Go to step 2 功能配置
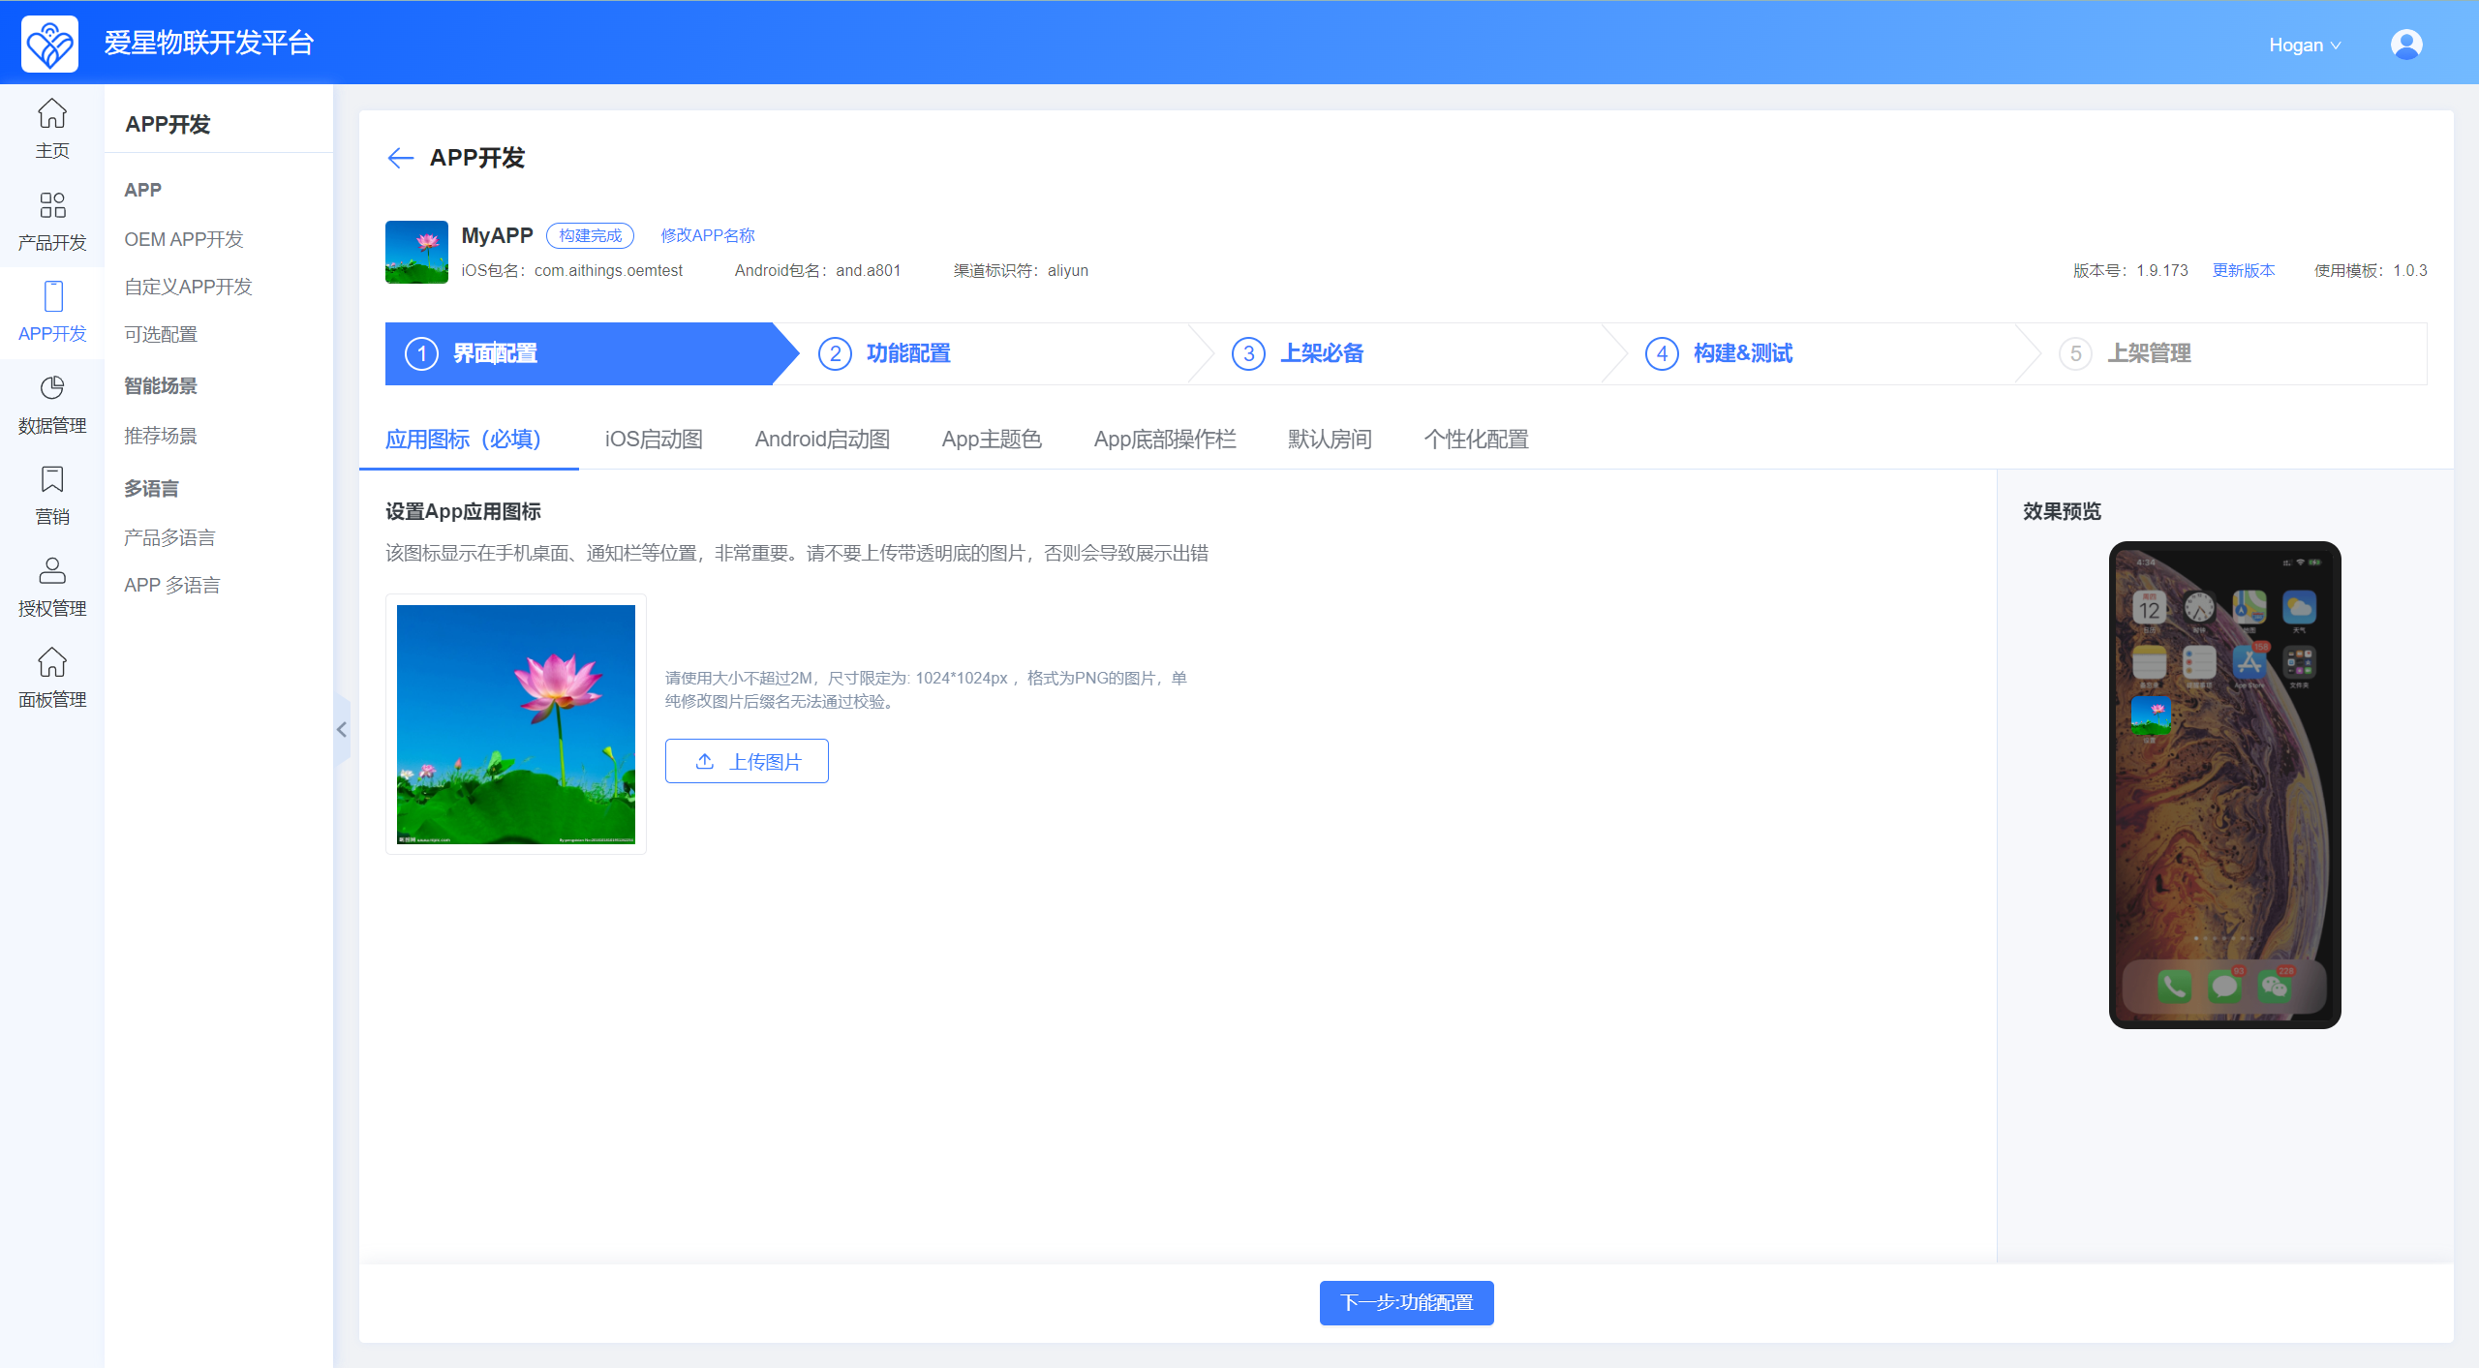 point(907,353)
